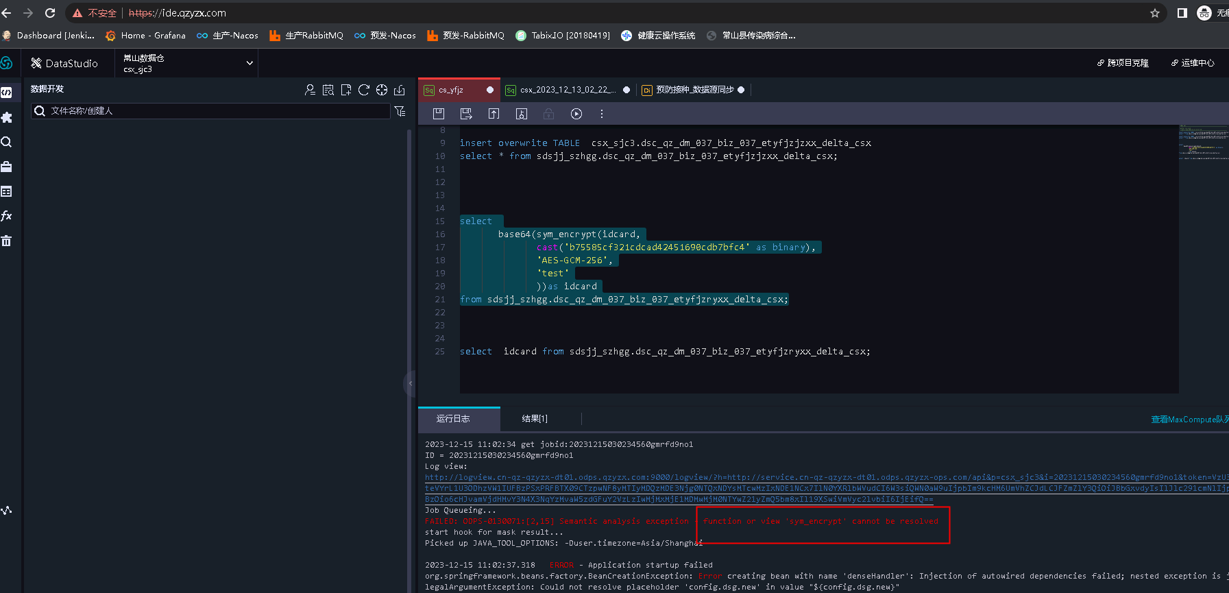Open the 常山县传染病综合 bookmark
This screenshot has width=1229, height=593.
(x=751, y=36)
